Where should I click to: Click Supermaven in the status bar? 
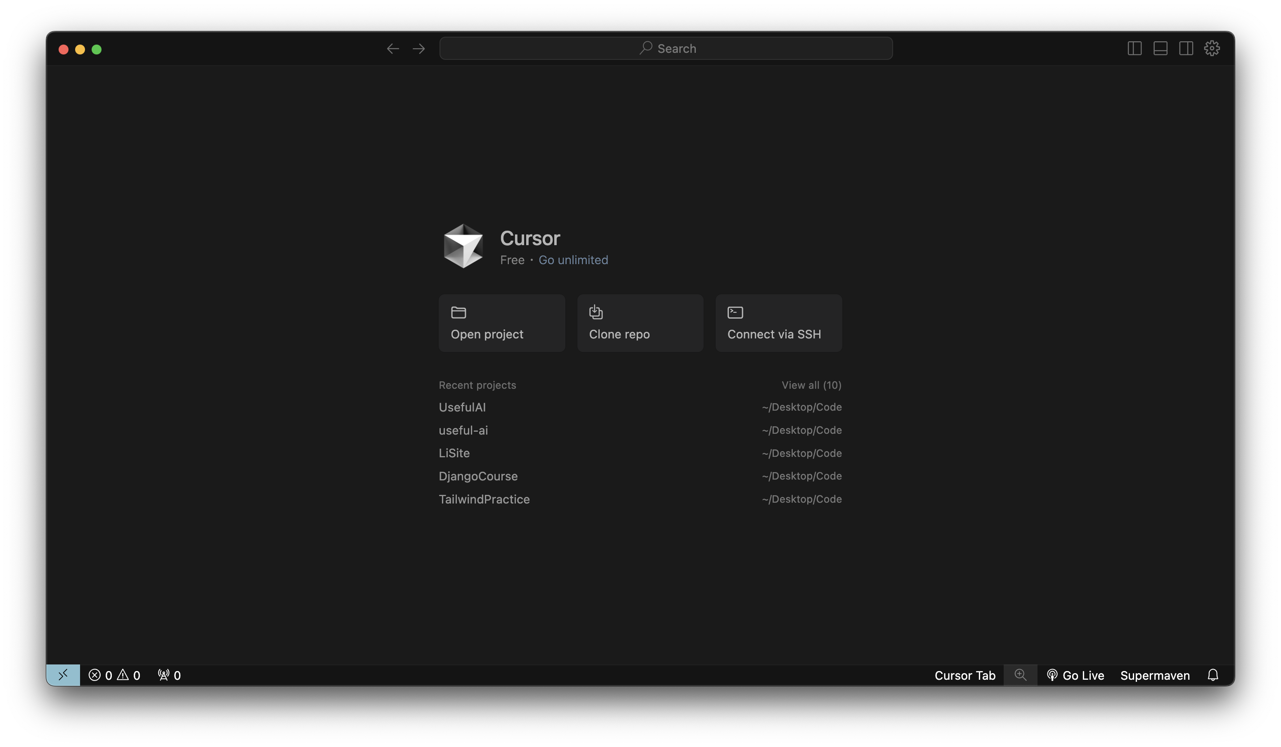[1155, 675]
